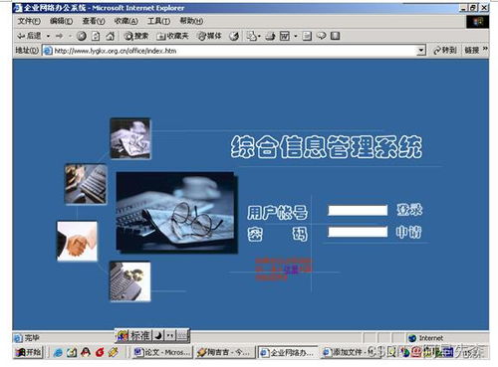Image resolution: width=498 pixels, height=367 pixels.
Task: Open the Media (媒体) toolbar button
Action: click(x=209, y=36)
